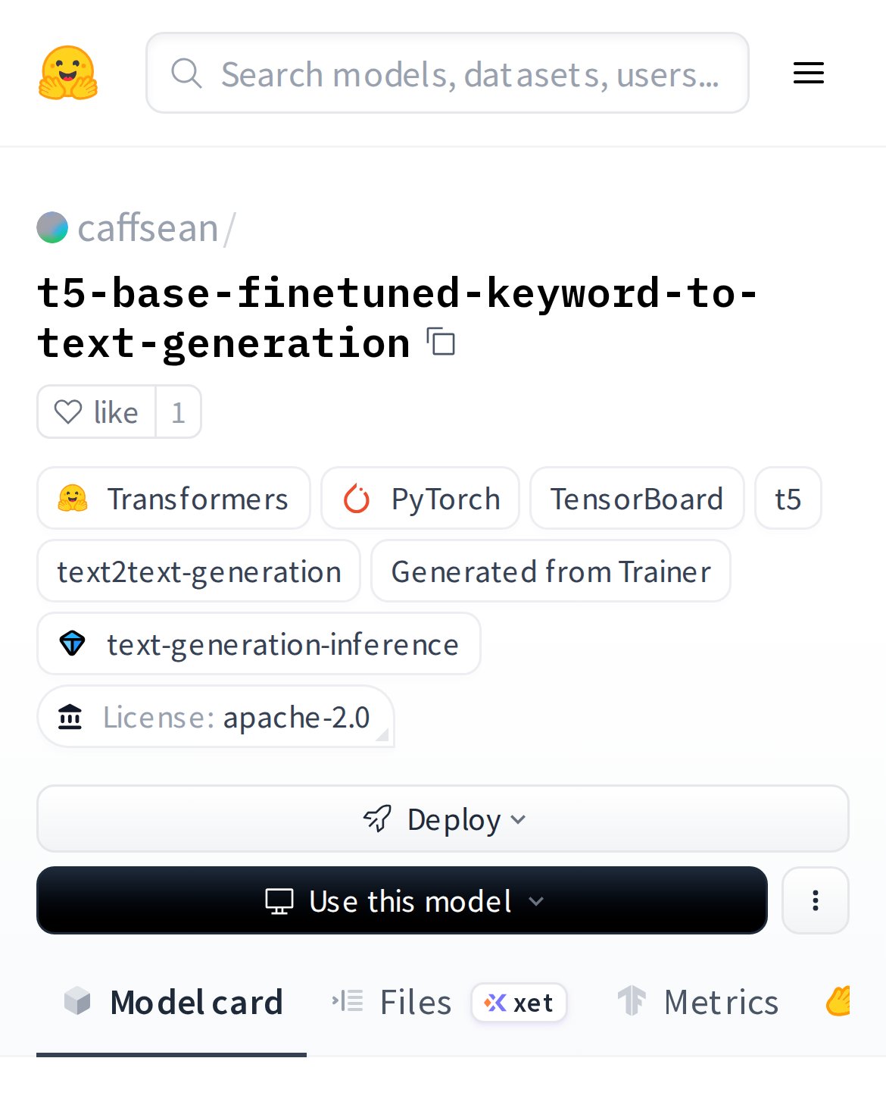Open more options three-dot menu
The width and height of the screenshot is (886, 1105).
(815, 900)
